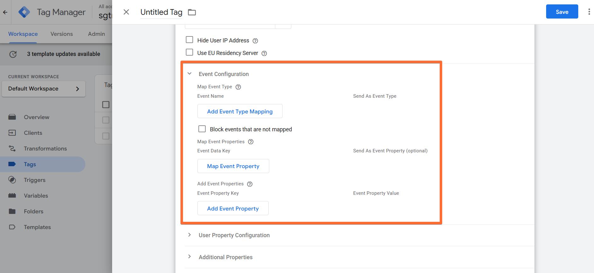594x273 pixels.
Task: Click help icon beside Use EU Residency Server
Action: [x=264, y=53]
